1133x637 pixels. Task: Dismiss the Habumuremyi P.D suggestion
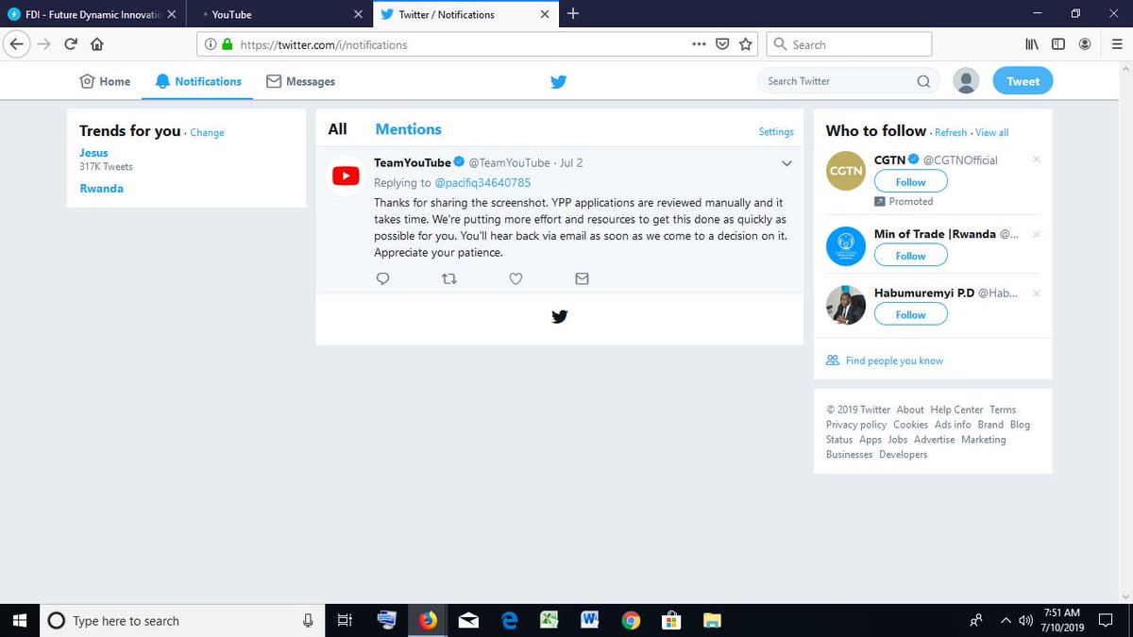(x=1036, y=293)
